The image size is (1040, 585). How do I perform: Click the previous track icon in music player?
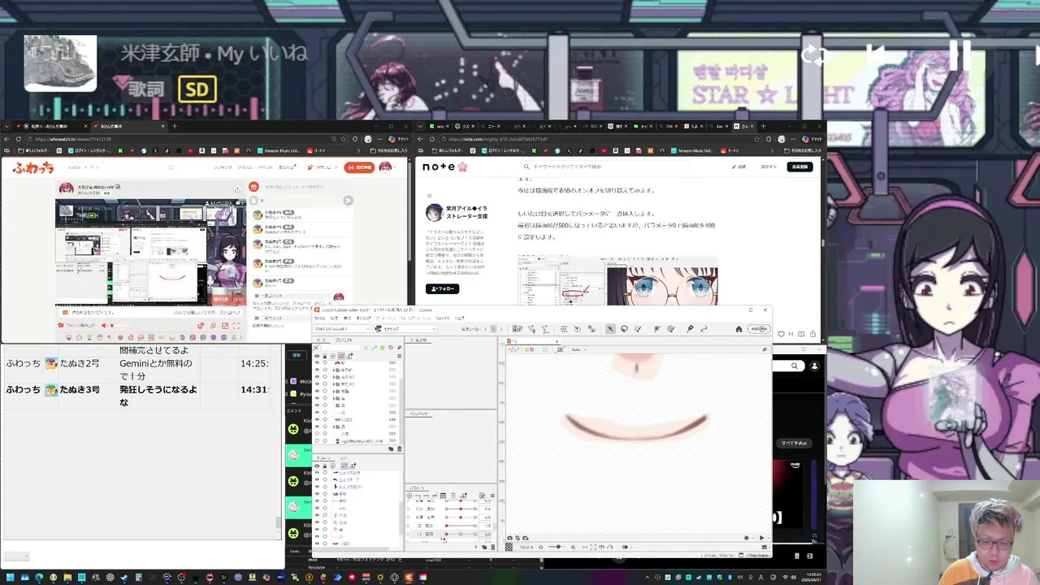876,55
